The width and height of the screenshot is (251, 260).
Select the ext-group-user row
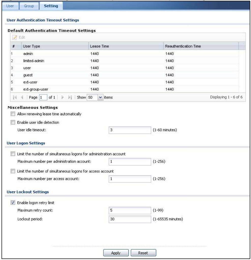coord(125,89)
